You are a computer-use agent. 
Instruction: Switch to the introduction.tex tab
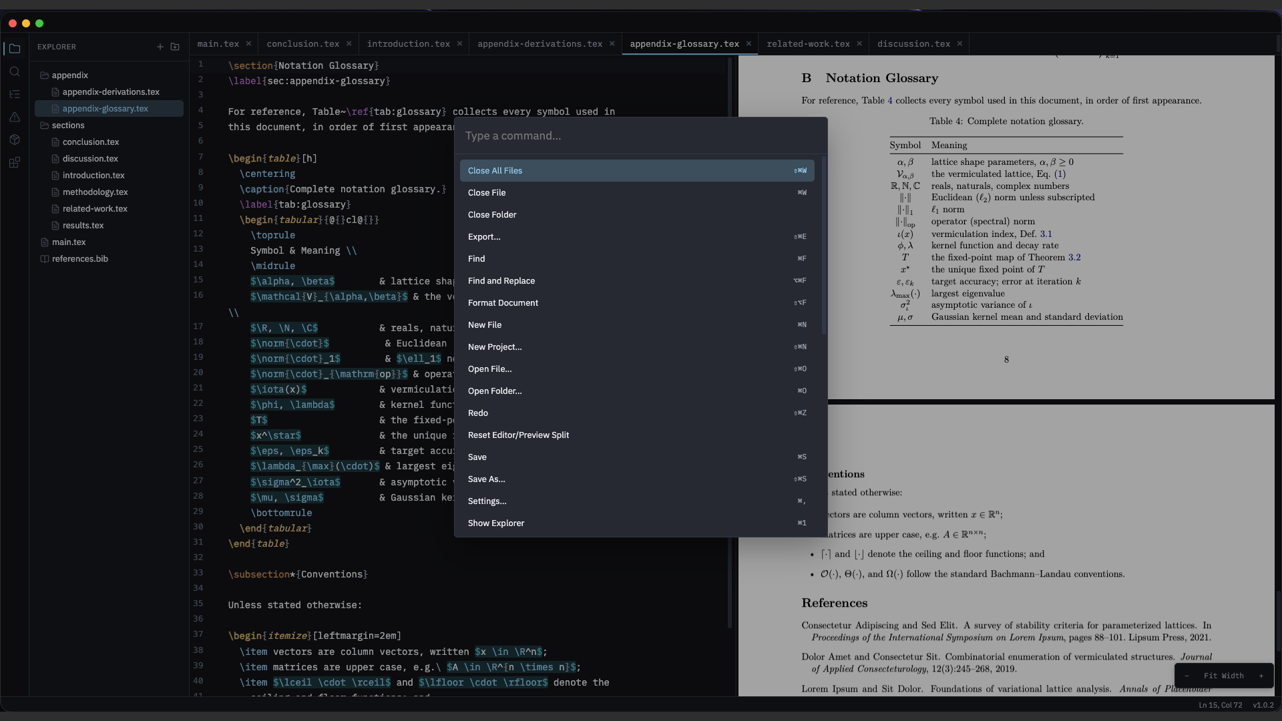(408, 43)
